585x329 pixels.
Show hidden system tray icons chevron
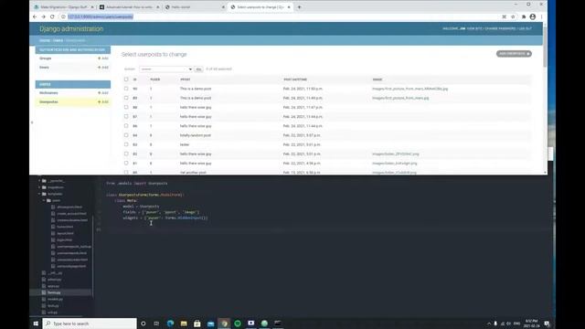tap(489, 324)
